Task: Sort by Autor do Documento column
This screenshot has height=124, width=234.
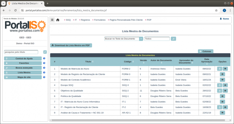Action: click(161, 63)
